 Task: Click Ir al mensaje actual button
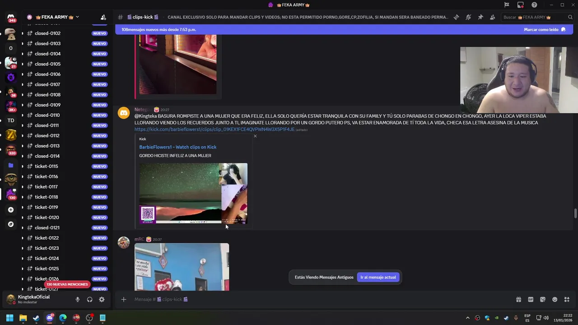pyautogui.click(x=378, y=277)
